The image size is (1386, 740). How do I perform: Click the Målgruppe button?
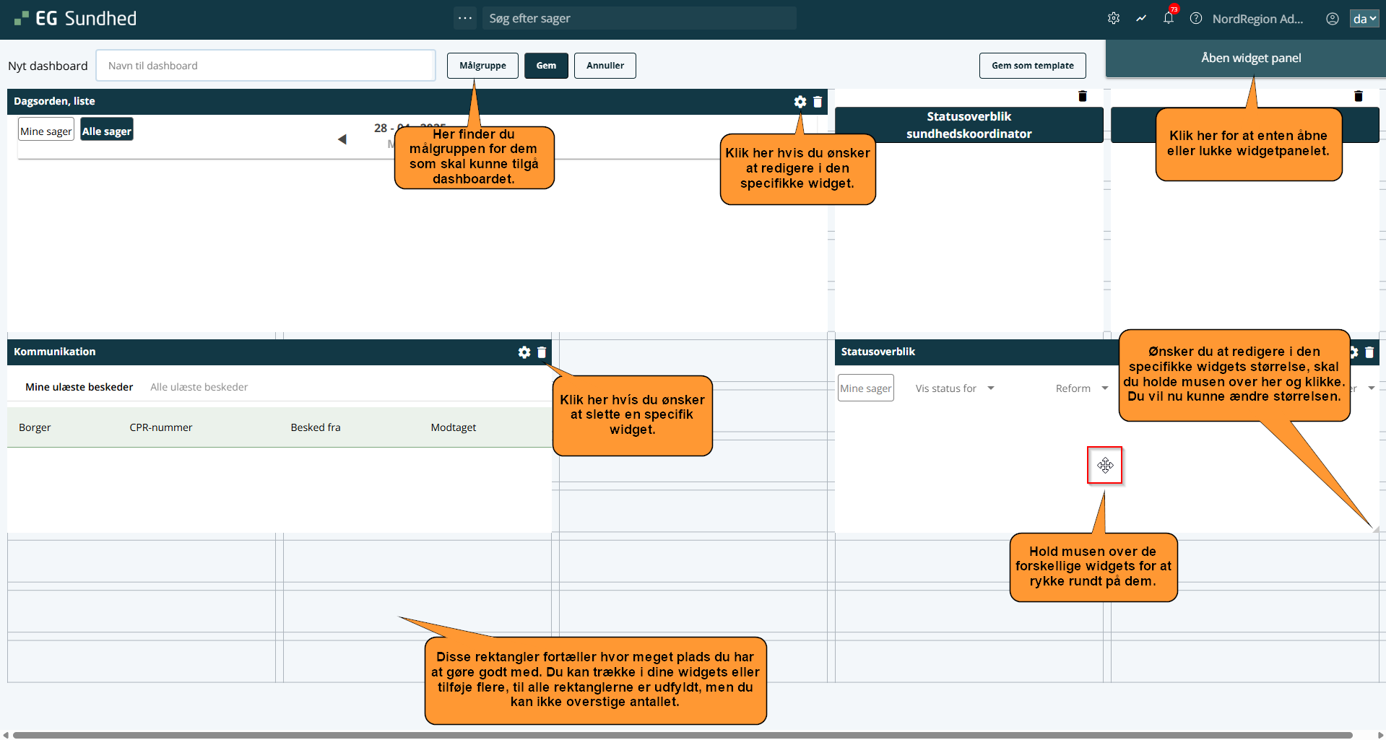pos(482,66)
